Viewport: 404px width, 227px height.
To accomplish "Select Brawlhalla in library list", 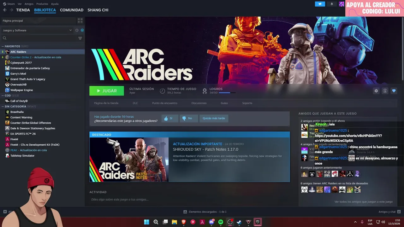I will [x=17, y=112].
